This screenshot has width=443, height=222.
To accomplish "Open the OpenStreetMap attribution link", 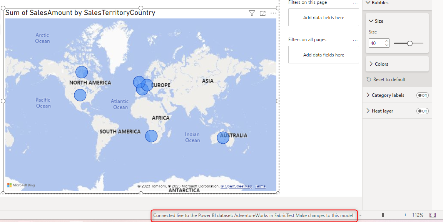I will point(236,186).
